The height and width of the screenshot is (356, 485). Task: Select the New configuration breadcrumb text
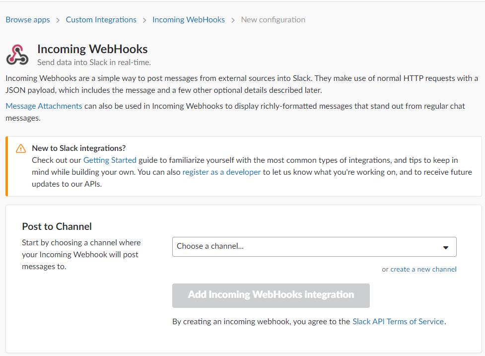tap(273, 20)
